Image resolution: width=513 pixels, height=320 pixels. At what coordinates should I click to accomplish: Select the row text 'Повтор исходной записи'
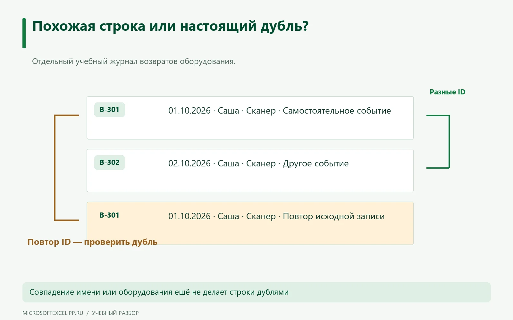pyautogui.click(x=333, y=216)
